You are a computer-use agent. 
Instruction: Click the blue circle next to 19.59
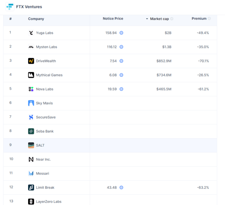[x=122, y=89]
